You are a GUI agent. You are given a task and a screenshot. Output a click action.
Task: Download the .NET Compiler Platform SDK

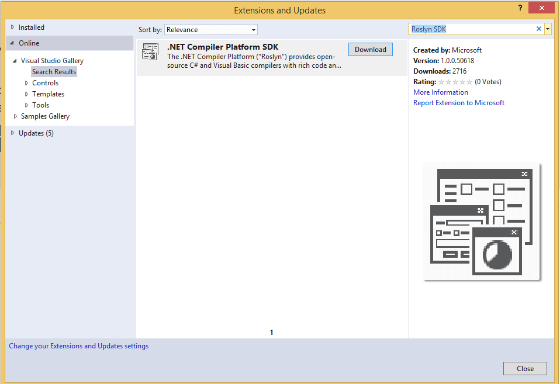[x=371, y=49]
